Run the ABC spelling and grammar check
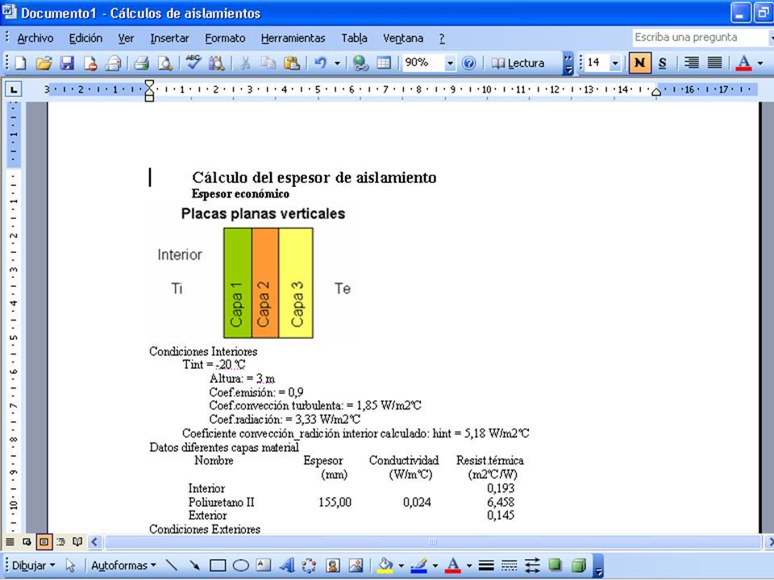This screenshot has height=580, width=774. pos(193,63)
